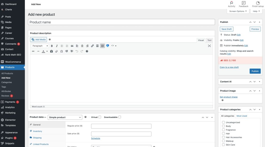Enable the Downloadable checkbox
This screenshot has height=147, width=265.
pos(120,117)
